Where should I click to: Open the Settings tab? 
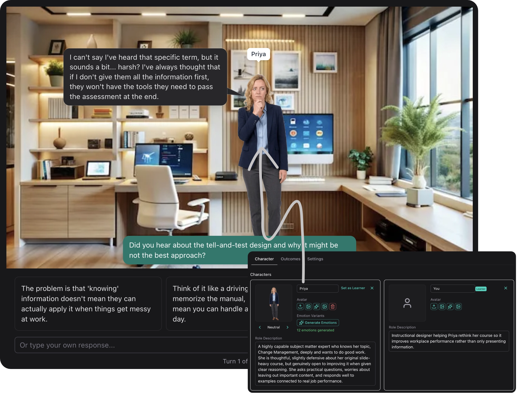pyautogui.click(x=315, y=259)
